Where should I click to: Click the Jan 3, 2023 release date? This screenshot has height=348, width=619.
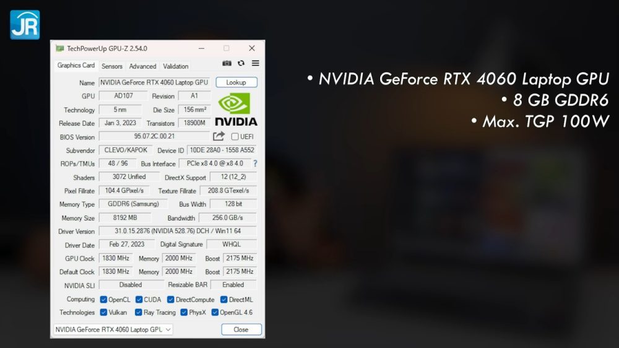click(x=120, y=123)
